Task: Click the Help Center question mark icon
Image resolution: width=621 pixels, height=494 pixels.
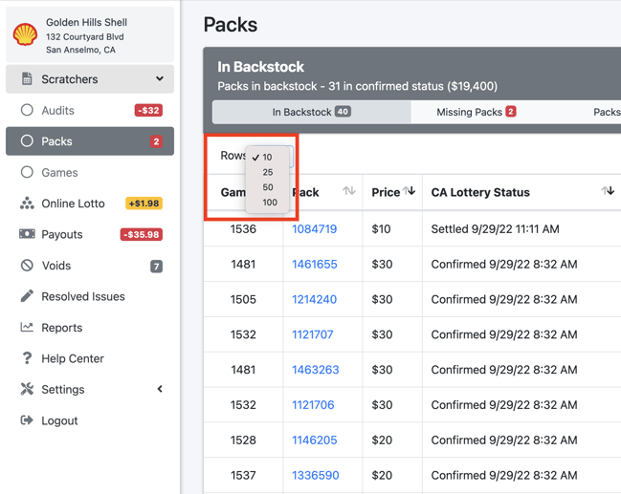Action: (27, 358)
